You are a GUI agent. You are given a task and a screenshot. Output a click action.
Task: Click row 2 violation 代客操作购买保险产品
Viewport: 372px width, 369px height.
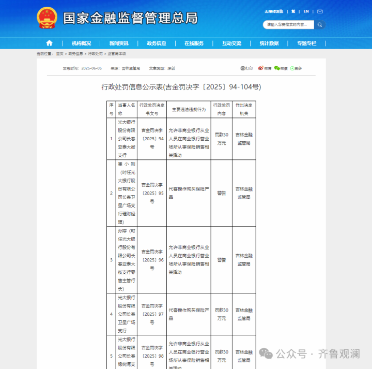[189, 193]
